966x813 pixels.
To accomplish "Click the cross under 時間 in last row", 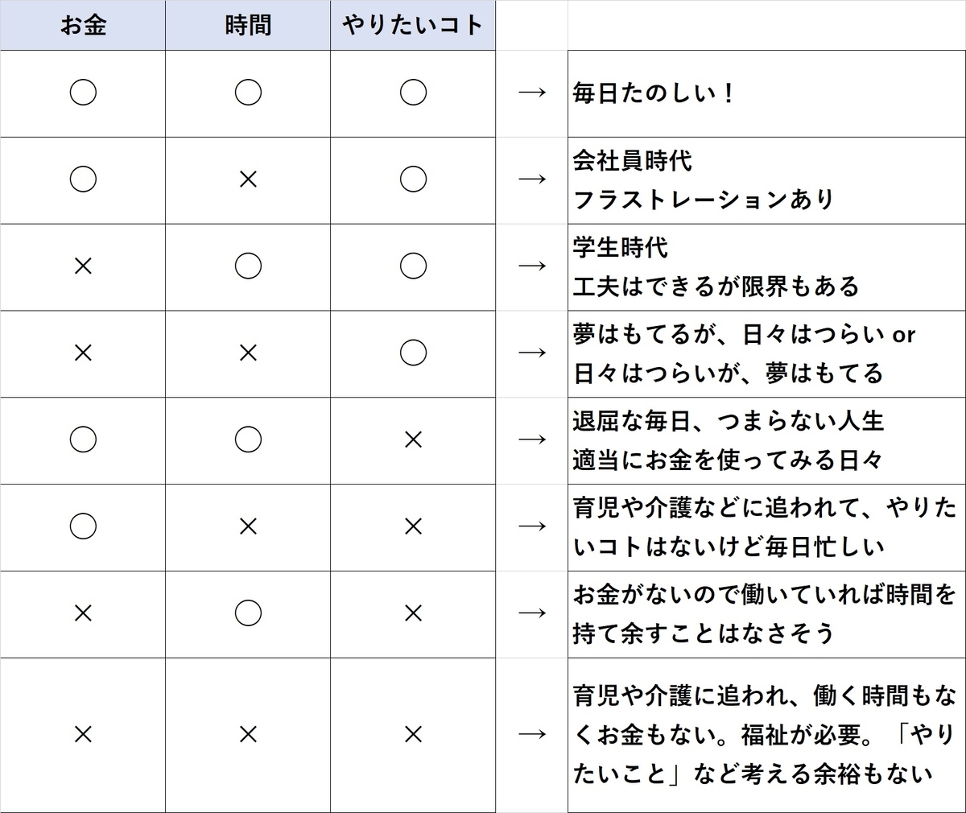I will click(x=248, y=734).
